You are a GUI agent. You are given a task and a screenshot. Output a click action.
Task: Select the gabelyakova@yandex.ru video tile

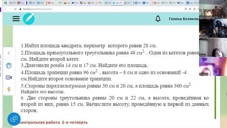click(213, 10)
